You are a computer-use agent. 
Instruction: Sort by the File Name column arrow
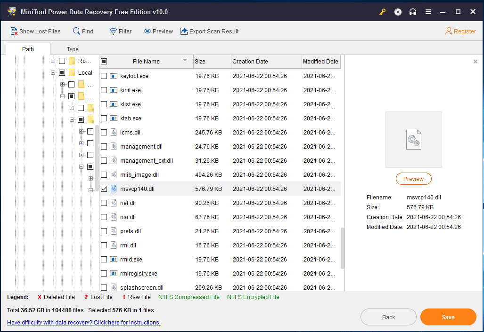coord(185,60)
